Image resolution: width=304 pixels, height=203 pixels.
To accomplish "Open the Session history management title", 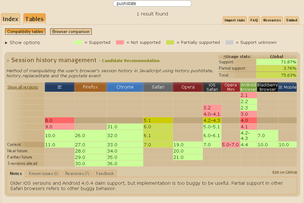I will (x=54, y=60).
